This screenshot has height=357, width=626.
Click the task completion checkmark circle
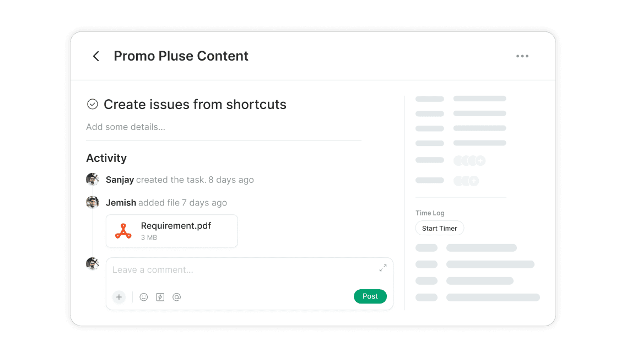tap(93, 104)
